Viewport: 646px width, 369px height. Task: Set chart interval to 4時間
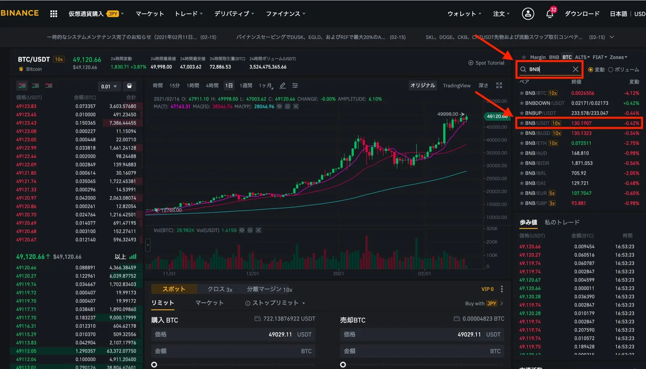212,86
